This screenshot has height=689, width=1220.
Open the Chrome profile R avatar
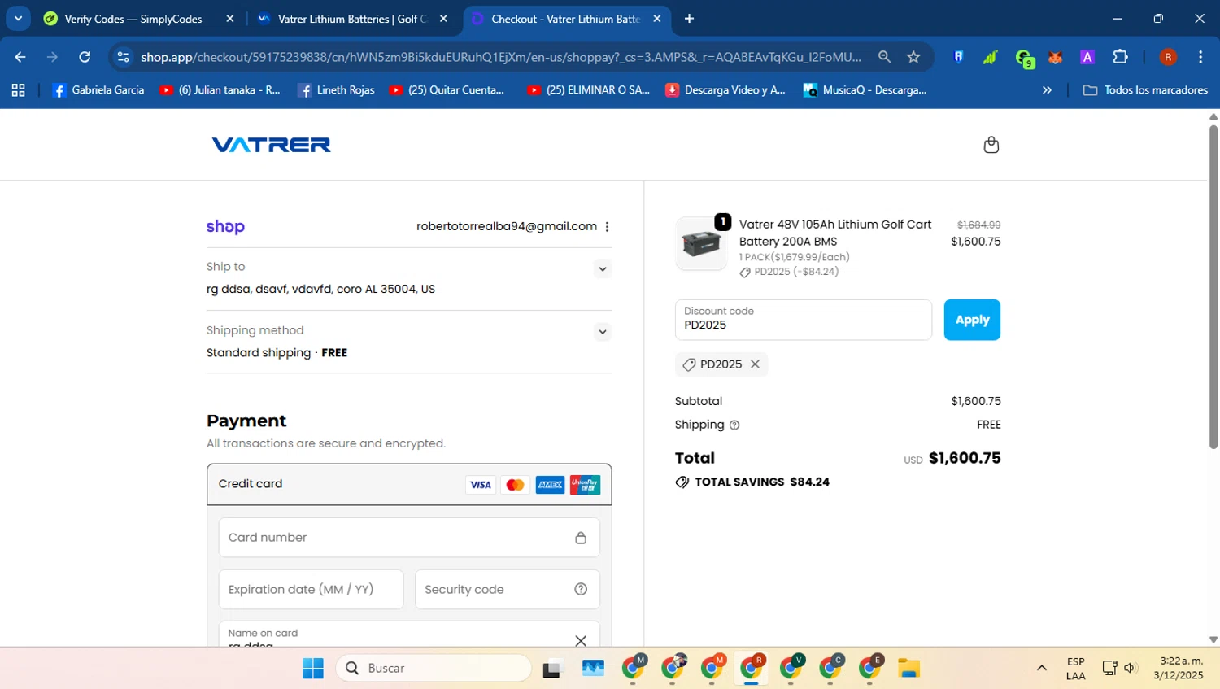point(1168,57)
